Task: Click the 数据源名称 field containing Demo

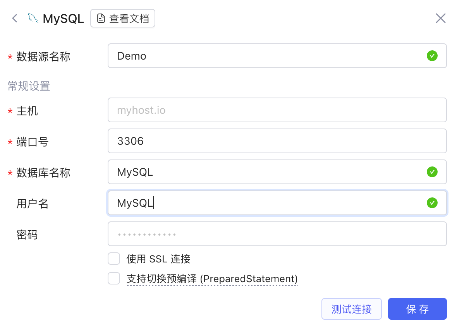Action: coord(277,56)
